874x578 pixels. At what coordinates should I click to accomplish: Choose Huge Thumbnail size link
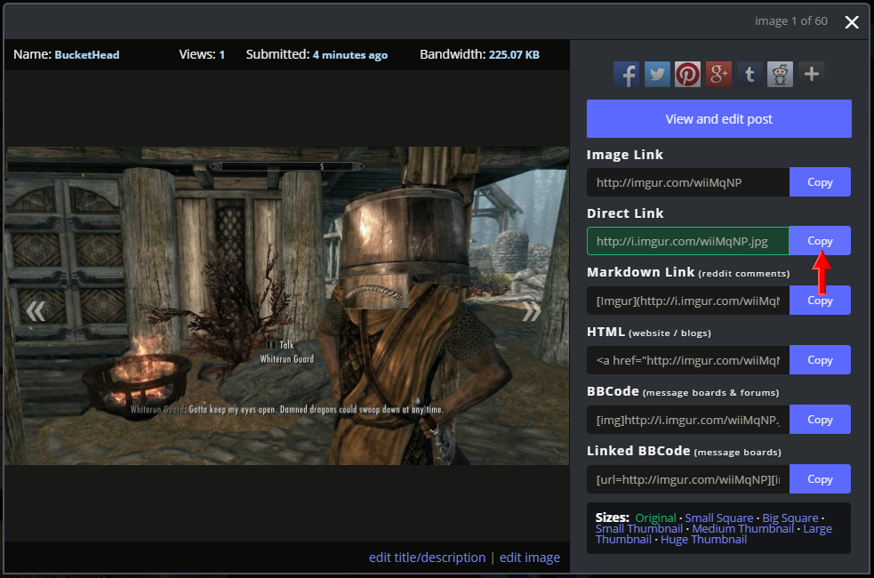[703, 540]
